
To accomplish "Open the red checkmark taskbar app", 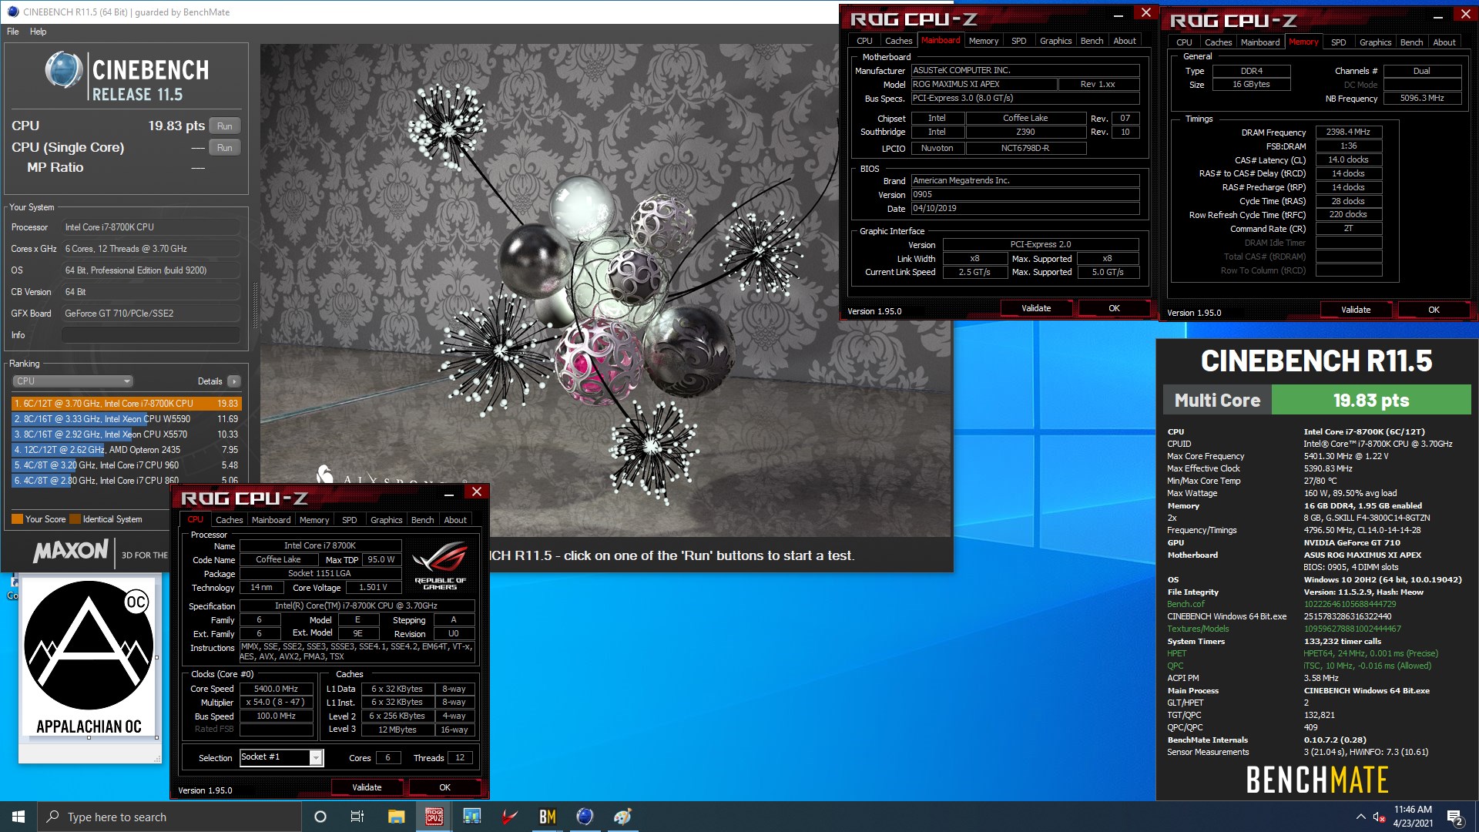I will 510,817.
